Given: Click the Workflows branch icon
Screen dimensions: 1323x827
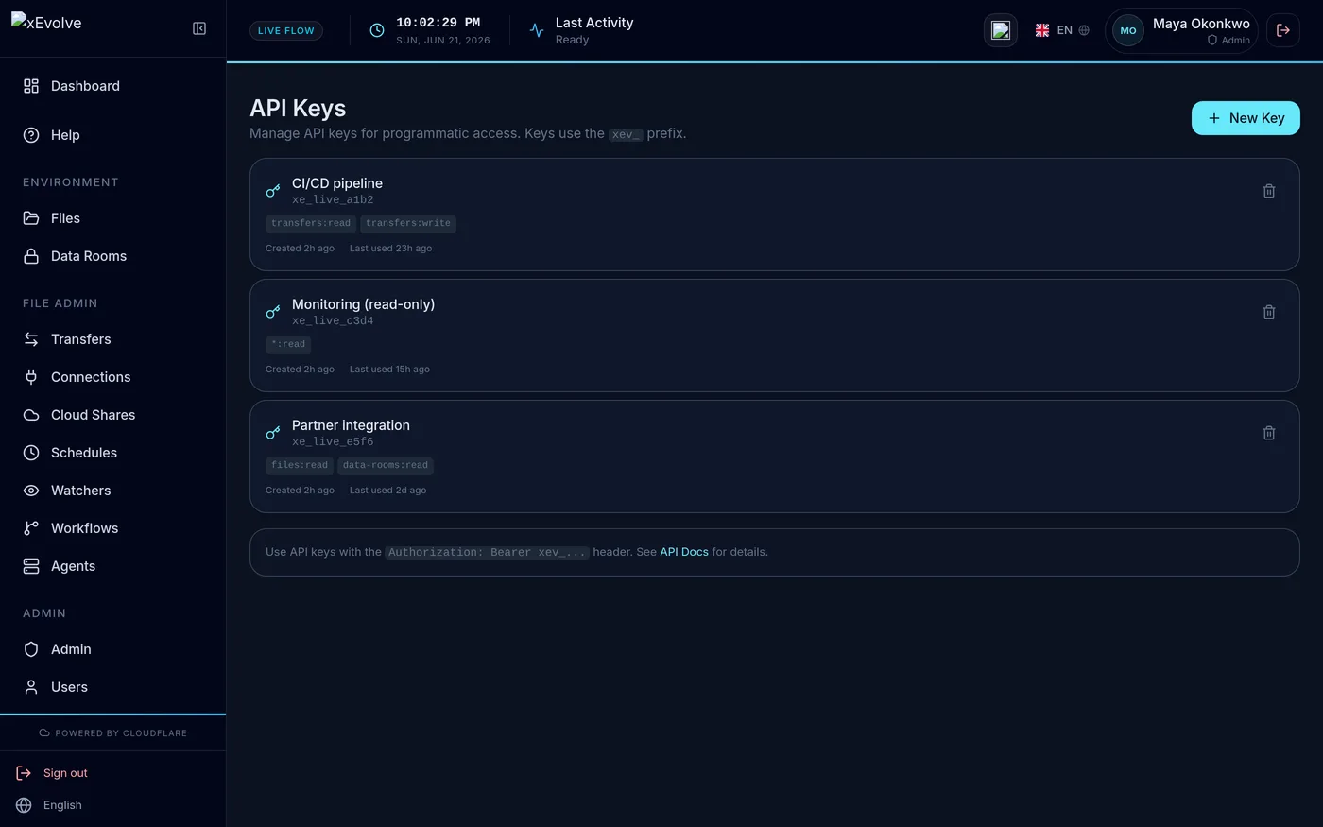Looking at the screenshot, I should click(31, 528).
